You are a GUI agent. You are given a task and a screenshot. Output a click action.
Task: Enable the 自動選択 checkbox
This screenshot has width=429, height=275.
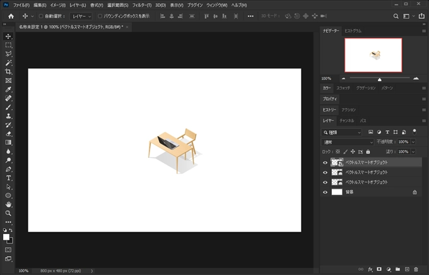[x=42, y=16]
